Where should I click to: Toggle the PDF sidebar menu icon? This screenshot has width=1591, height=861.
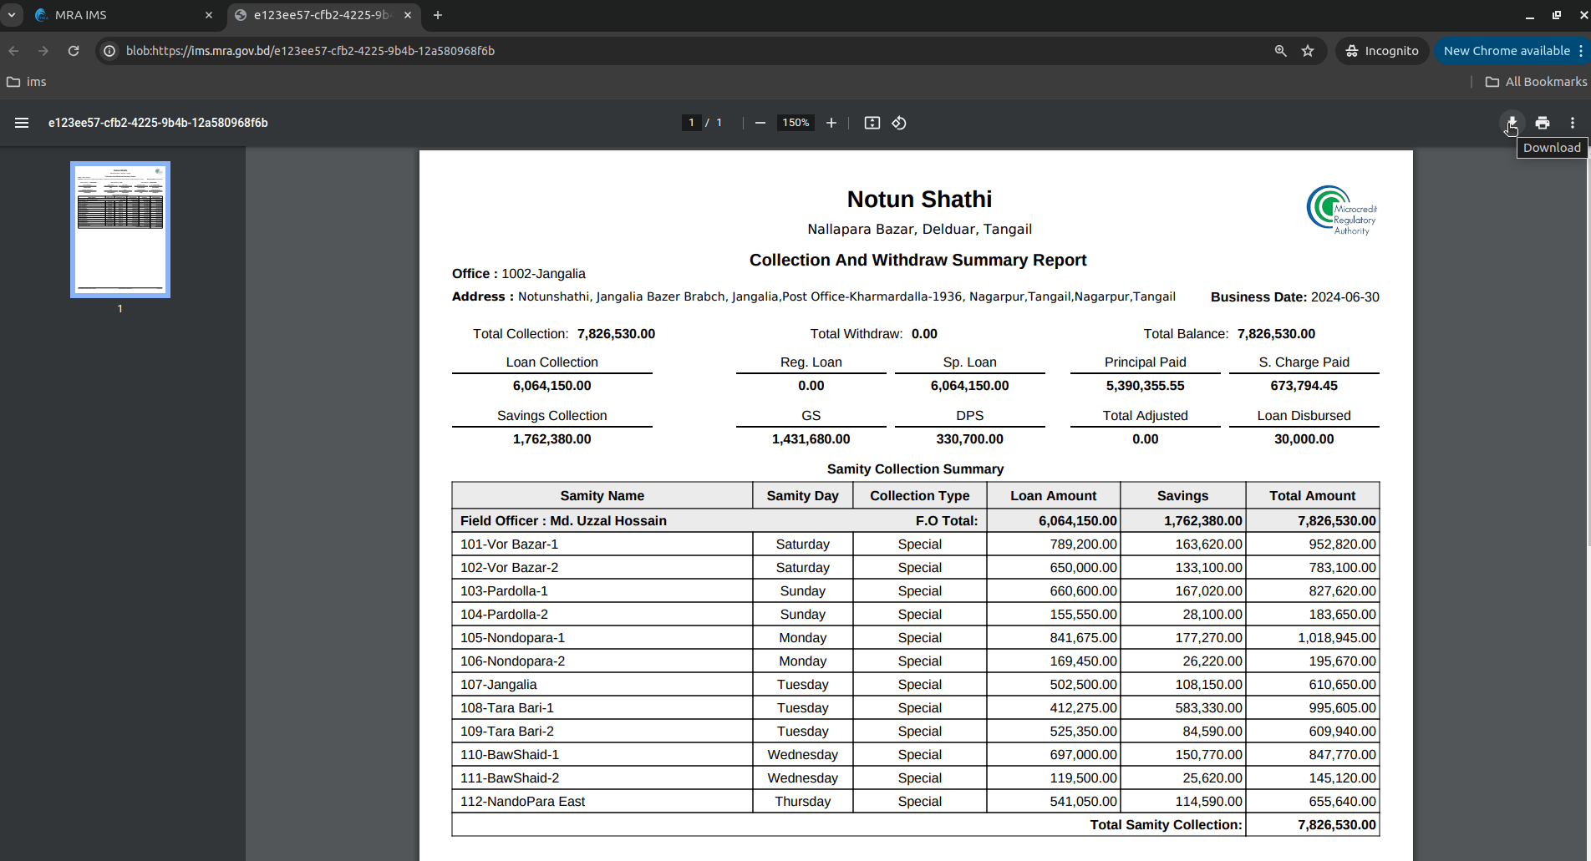pyautogui.click(x=22, y=123)
